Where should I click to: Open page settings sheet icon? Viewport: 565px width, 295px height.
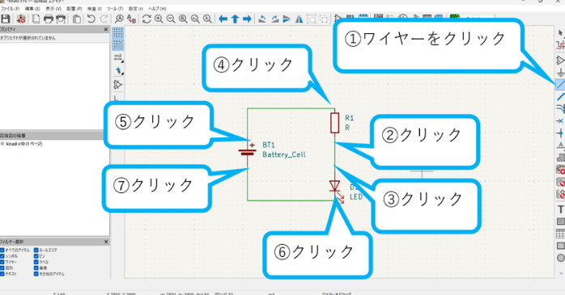coord(36,19)
